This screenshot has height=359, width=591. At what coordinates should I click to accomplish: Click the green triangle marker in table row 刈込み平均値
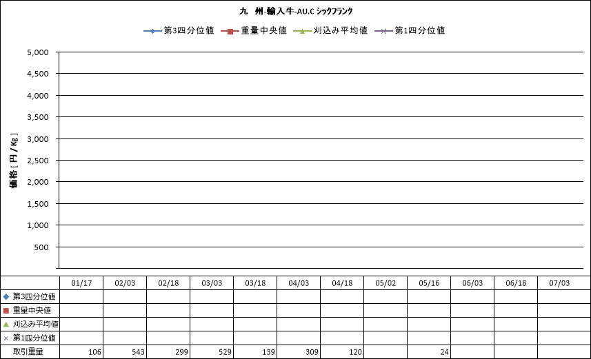click(x=6, y=325)
